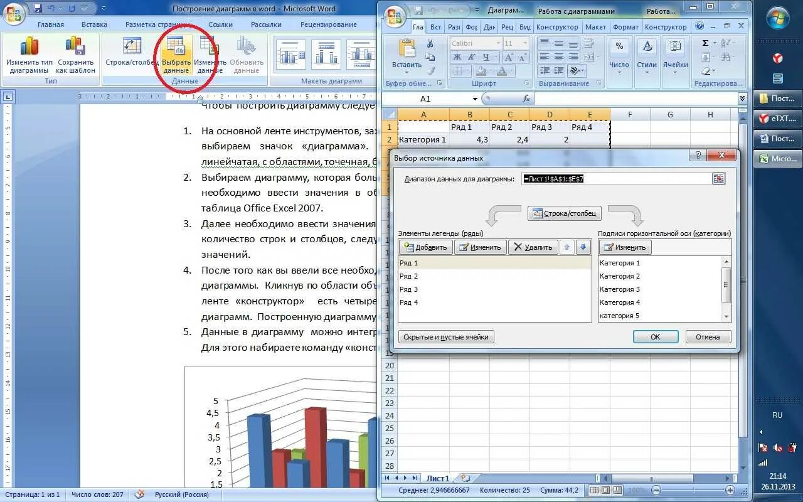Open Вставка tab in Word
Image resolution: width=803 pixels, height=502 pixels.
coord(94,24)
